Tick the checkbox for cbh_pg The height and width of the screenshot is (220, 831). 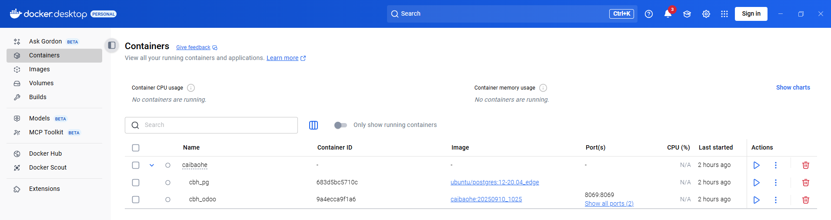pyautogui.click(x=136, y=183)
